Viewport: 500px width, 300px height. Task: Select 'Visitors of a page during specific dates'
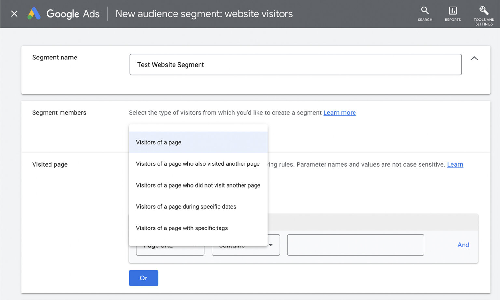(186, 206)
